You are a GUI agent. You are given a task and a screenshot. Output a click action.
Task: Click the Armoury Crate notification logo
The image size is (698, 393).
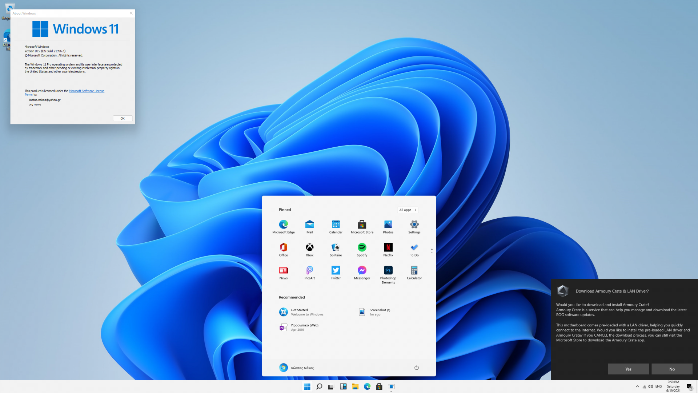coord(563,291)
